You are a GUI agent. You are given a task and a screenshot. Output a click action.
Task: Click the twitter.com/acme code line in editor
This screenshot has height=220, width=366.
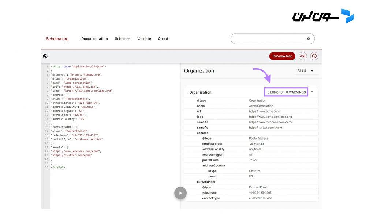pyautogui.click(x=71, y=155)
